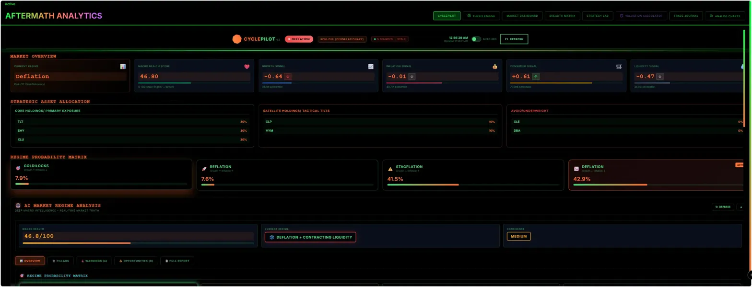
Task: Collapse the AI Market Regime Analysis panel arrow
Action: 741,207
